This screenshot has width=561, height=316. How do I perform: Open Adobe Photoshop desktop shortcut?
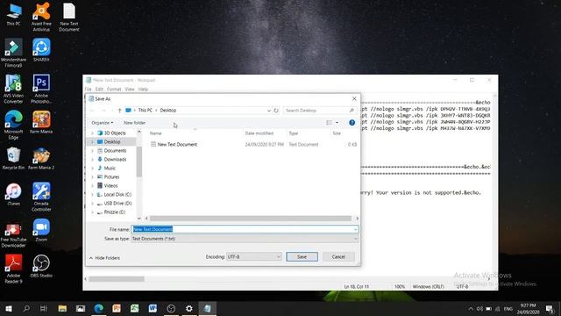coord(41,89)
